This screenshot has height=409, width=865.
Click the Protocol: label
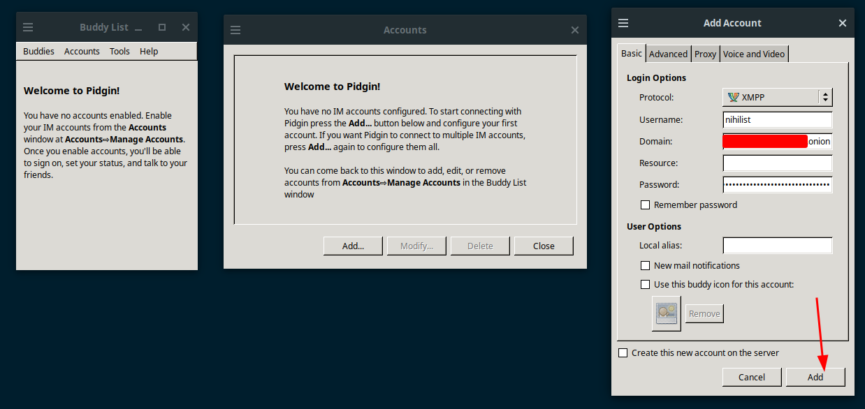click(x=657, y=97)
